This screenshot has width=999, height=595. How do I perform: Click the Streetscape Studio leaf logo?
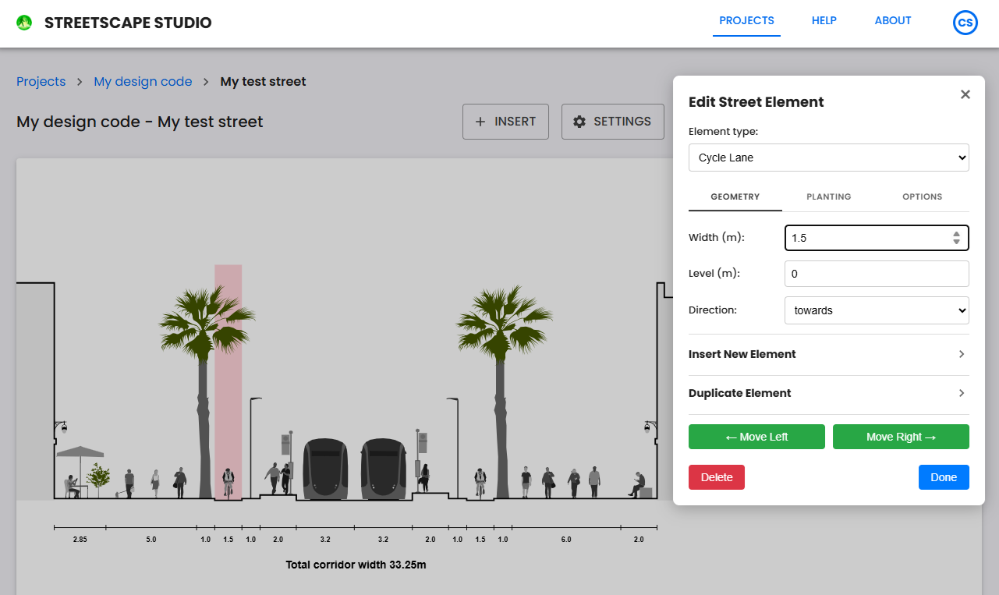24,22
